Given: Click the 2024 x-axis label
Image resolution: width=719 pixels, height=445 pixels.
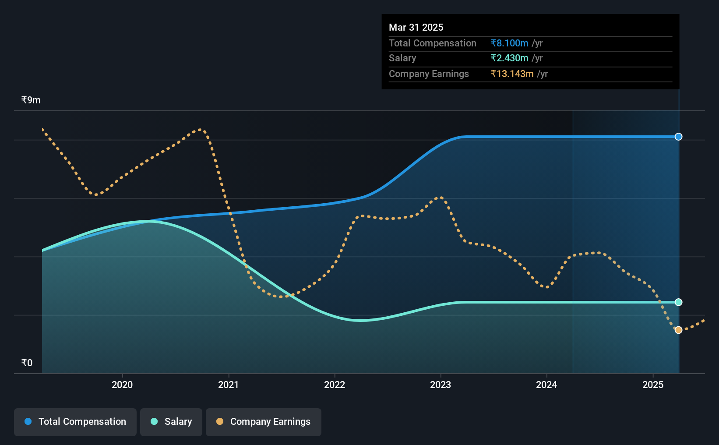Looking at the screenshot, I should pos(546,385).
